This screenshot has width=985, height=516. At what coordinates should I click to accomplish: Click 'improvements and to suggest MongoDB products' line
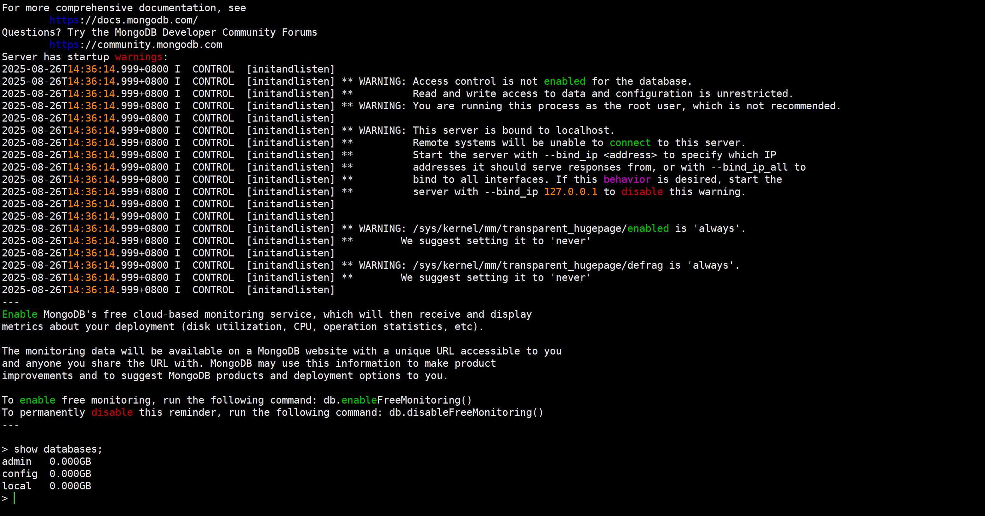pyautogui.click(x=225, y=375)
